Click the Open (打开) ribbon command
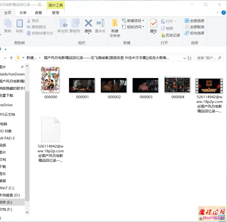227x222 pixels. pos(168,21)
